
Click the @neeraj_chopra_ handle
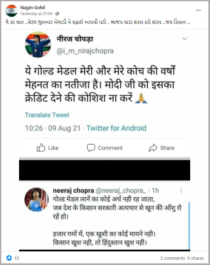[121, 191]
